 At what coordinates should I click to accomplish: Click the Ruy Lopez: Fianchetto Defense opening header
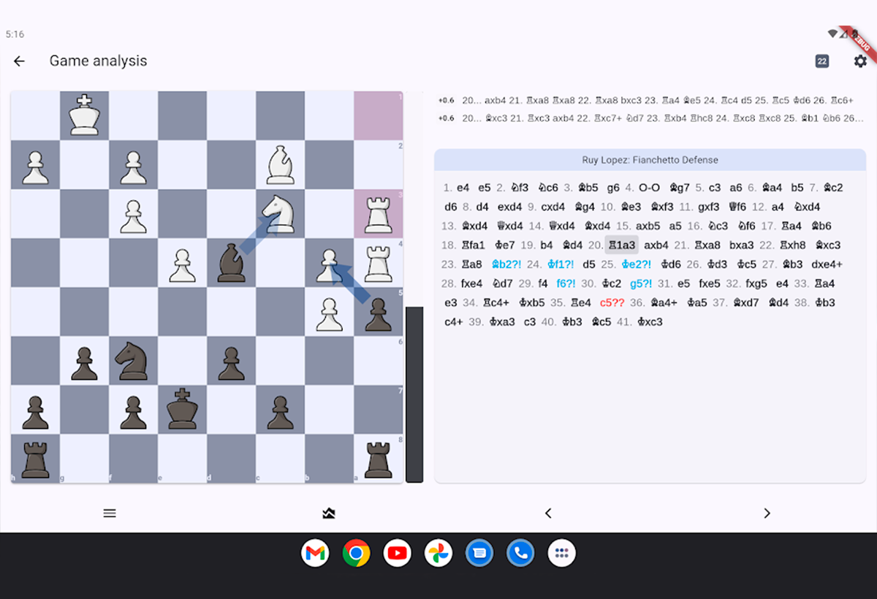(650, 160)
